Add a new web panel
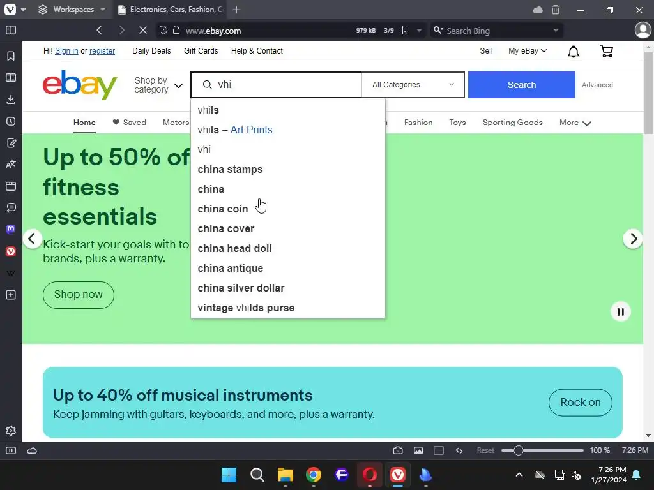 [11, 295]
